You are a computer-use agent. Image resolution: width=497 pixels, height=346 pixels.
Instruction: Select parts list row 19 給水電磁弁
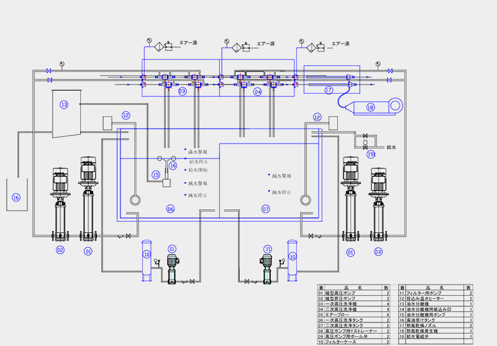(436, 337)
